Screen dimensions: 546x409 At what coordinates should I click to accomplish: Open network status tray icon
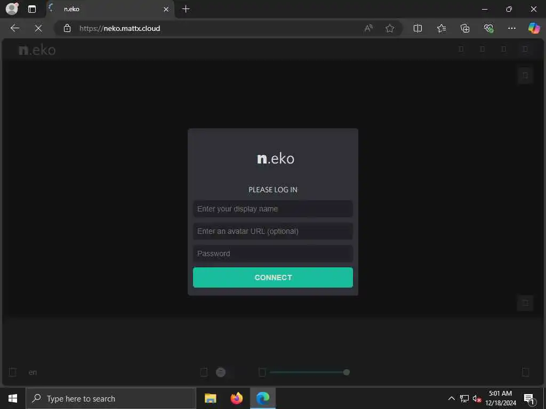point(464,398)
